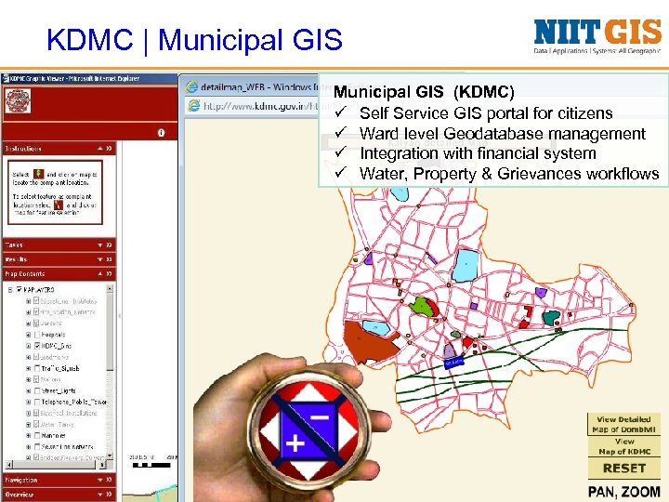The height and width of the screenshot is (502, 669).
Task: Click the large light-blue lake polygon on map
Action: 466,266
